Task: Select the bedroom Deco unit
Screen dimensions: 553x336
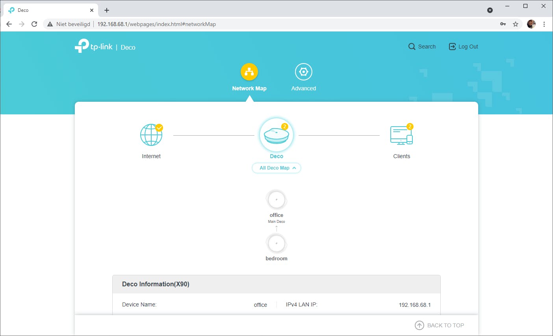Action: (276, 243)
